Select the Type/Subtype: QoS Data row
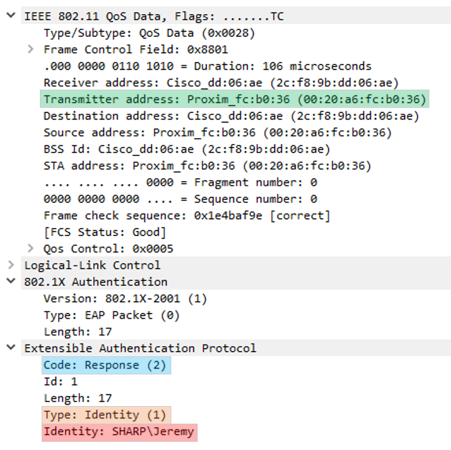Screen dimensions: 451x450 pyautogui.click(x=149, y=33)
